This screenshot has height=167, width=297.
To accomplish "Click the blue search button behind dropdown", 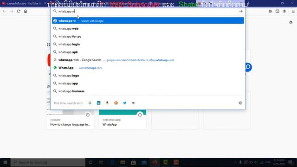I will point(249,67).
